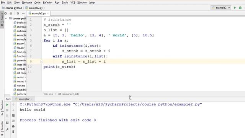Close the example2 Run panel tab
245x138 pixels.
tap(32, 99)
